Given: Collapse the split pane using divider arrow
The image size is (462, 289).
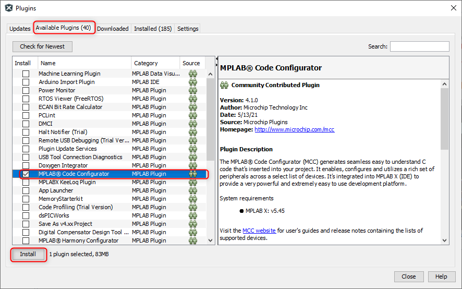Looking at the screenshot, I should [216, 63].
